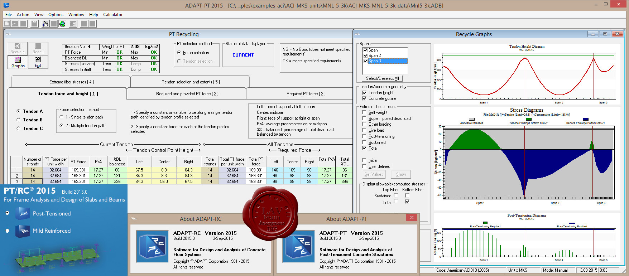
Task: Enable Self weight stresses
Action: 364,112
